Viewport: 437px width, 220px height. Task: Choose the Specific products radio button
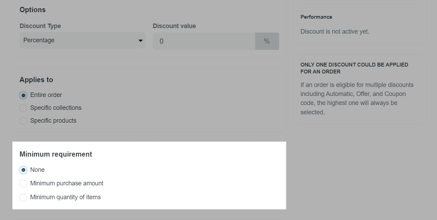[x=23, y=121]
